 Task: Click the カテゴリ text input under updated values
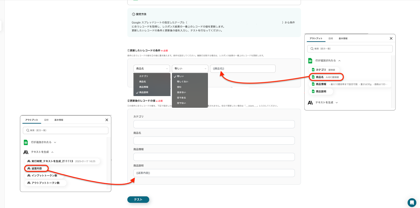[214, 124]
